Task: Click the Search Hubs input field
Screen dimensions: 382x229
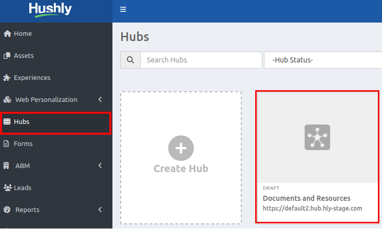Action: [x=201, y=60]
